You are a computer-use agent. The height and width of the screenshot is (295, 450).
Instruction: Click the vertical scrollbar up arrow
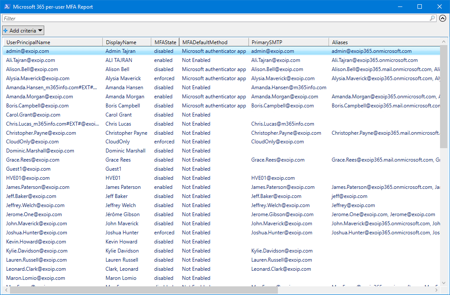443,42
